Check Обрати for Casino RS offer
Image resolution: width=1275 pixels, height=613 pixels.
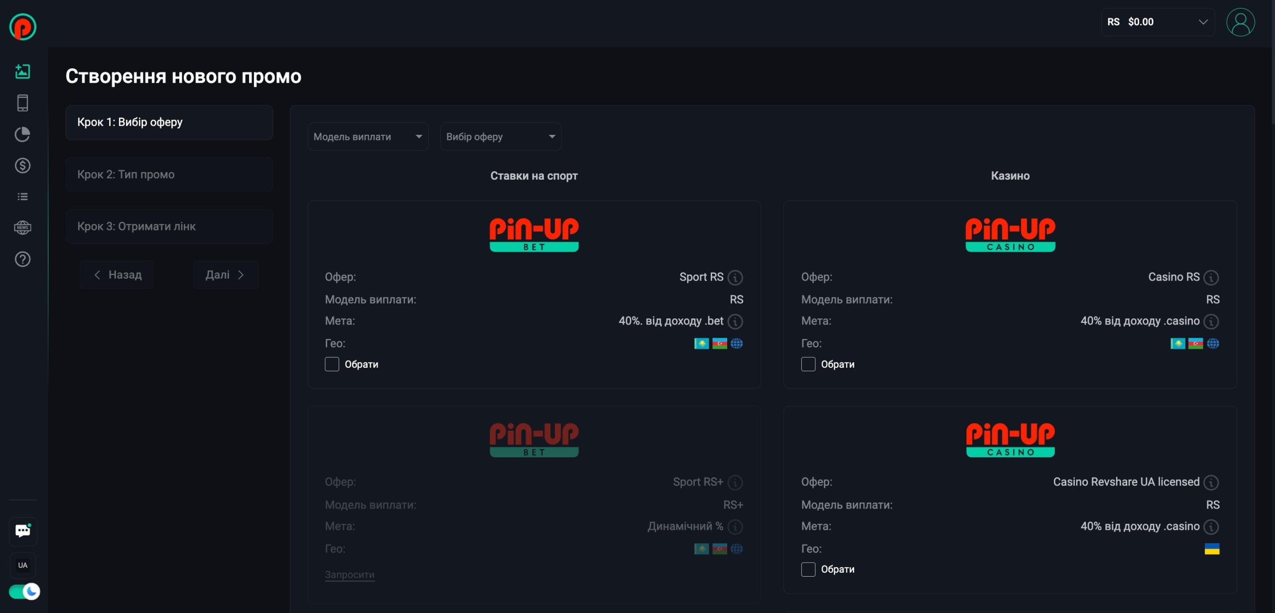808,364
